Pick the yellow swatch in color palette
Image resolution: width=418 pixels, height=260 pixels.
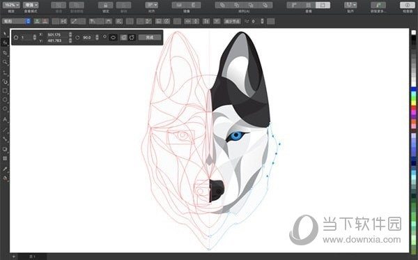click(413, 102)
